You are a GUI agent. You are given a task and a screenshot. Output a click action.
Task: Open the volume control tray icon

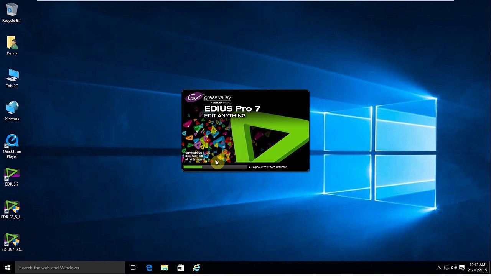coord(454,268)
